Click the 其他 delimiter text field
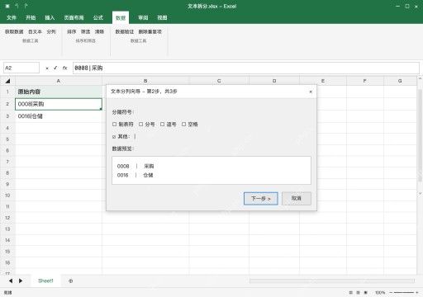The height and width of the screenshot is (297, 423). tap(135, 136)
